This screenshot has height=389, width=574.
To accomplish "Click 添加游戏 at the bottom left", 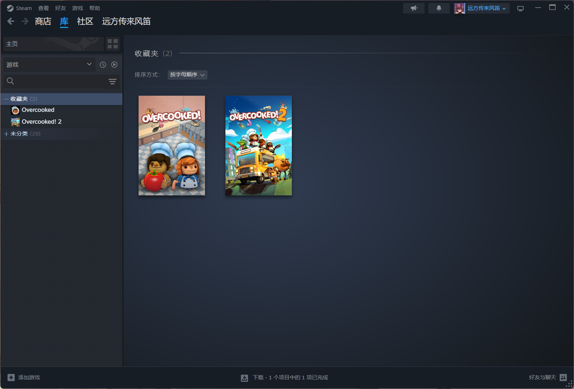I will (29, 378).
